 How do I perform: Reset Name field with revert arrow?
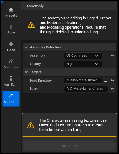(x=113, y=89)
